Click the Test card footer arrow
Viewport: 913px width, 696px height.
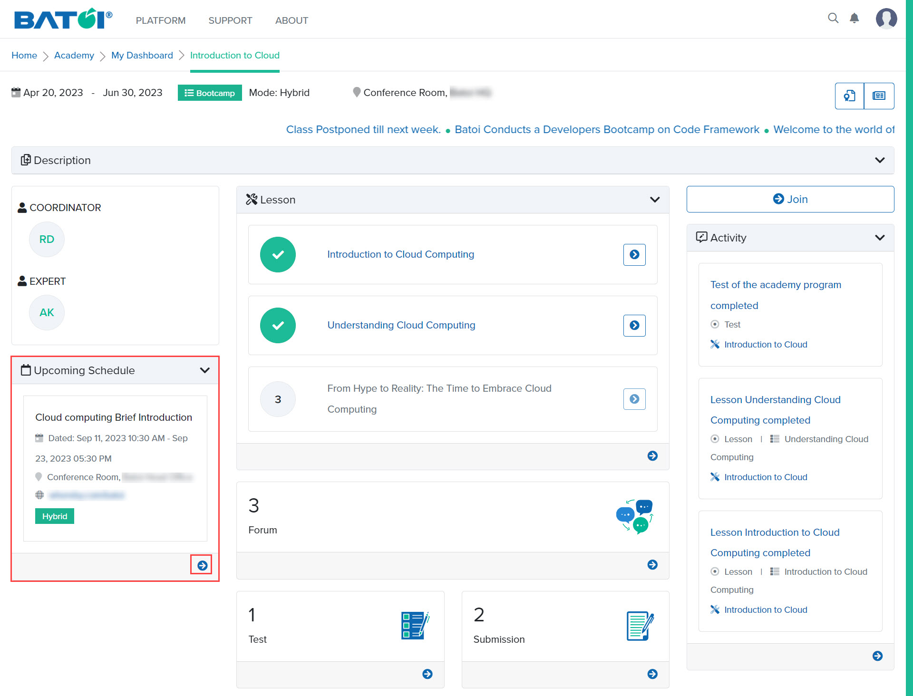tap(427, 674)
